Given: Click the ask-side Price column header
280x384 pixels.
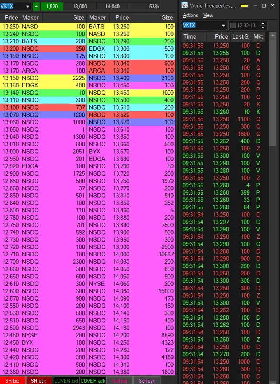Looking at the screenshot, I should pos(120,17).
